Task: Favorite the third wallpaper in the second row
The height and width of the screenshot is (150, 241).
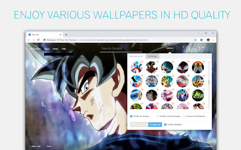Action: pos(173,76)
